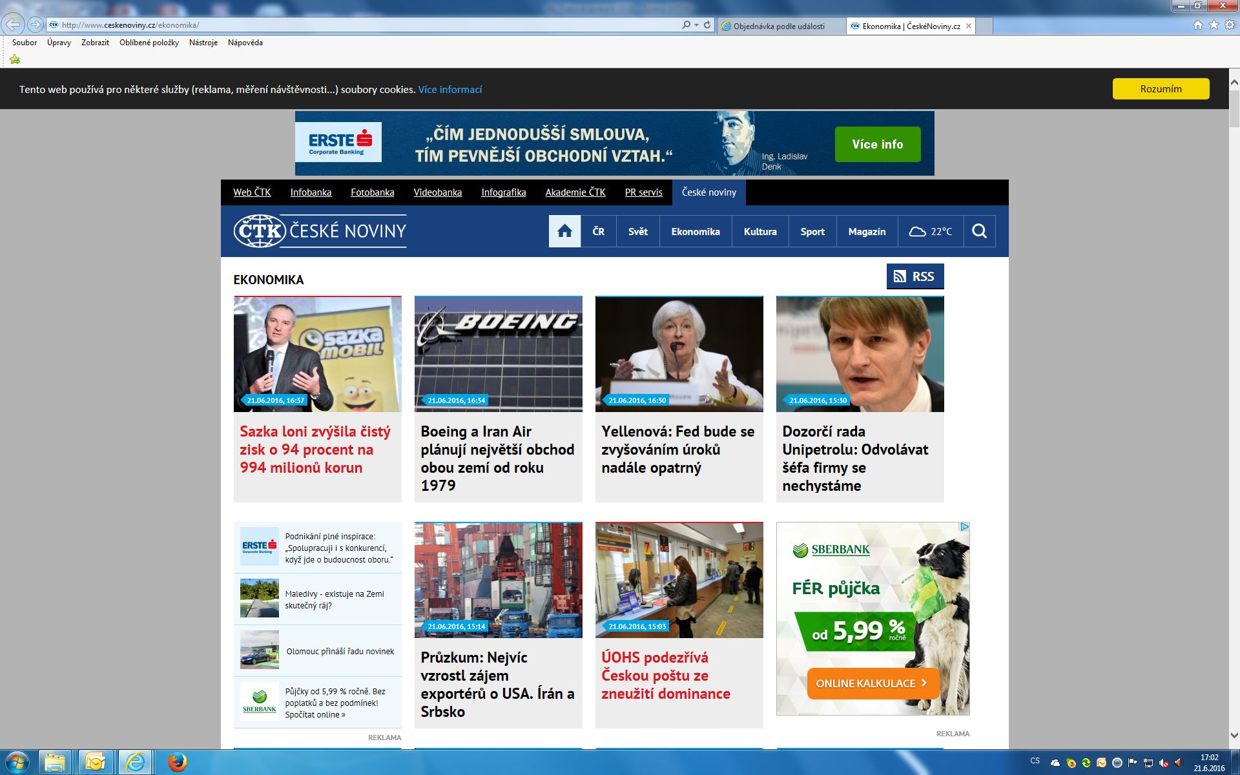This screenshot has height=775, width=1240.
Task: Select the České noviny top tab
Action: point(708,192)
